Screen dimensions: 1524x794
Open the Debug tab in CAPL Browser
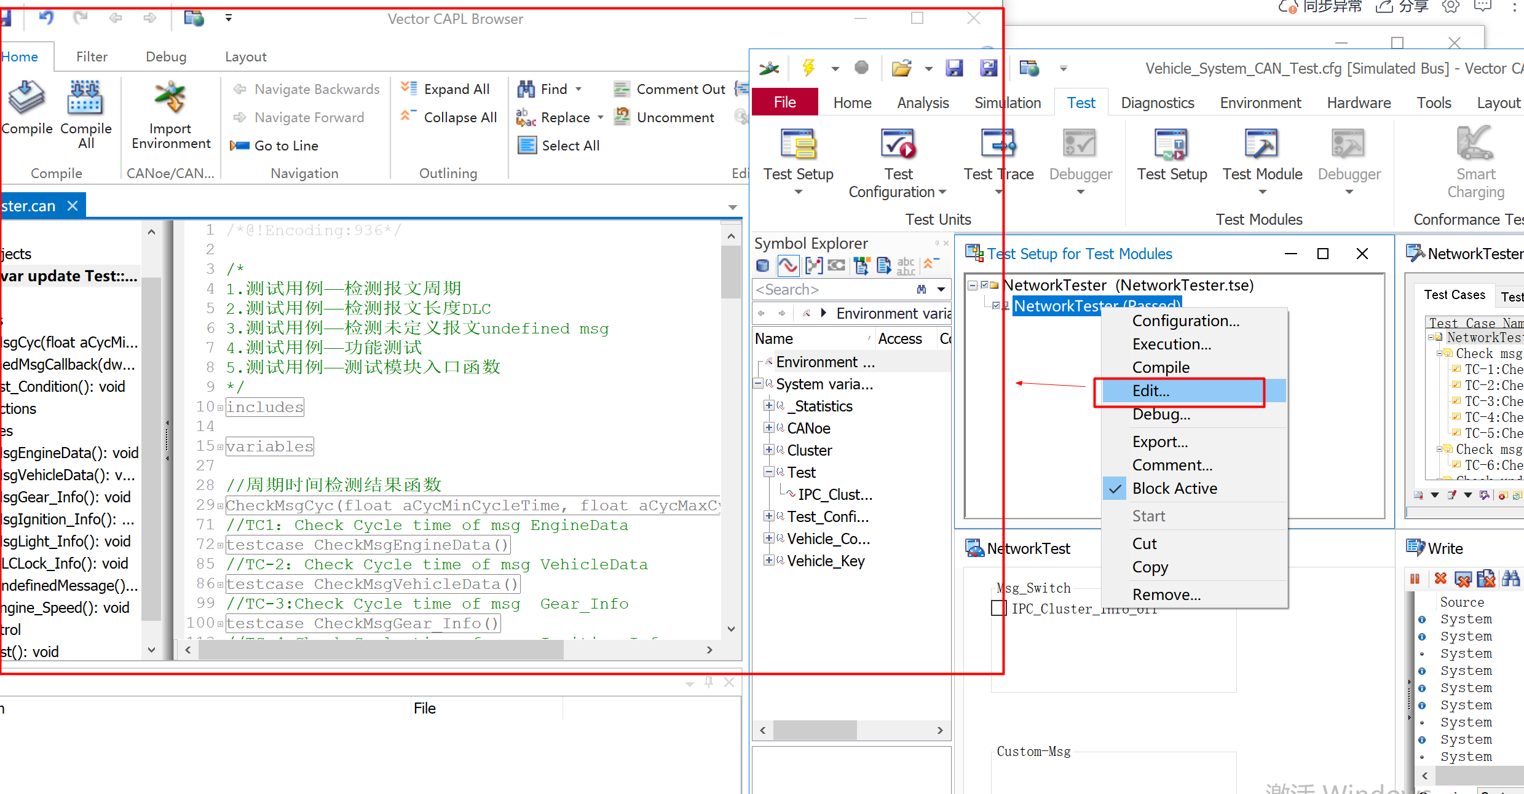[x=166, y=56]
